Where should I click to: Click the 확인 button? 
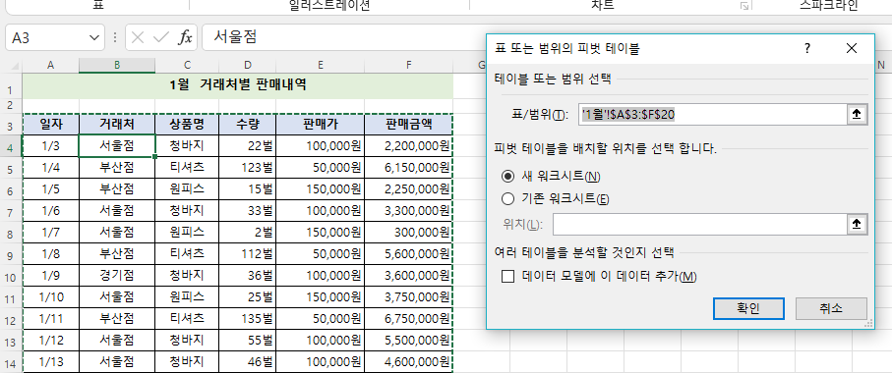[x=748, y=309]
